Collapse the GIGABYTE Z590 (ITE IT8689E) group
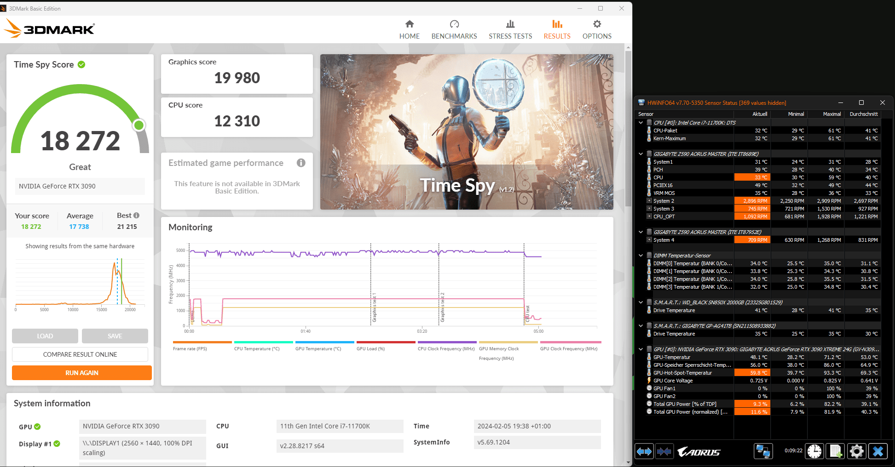 641,154
